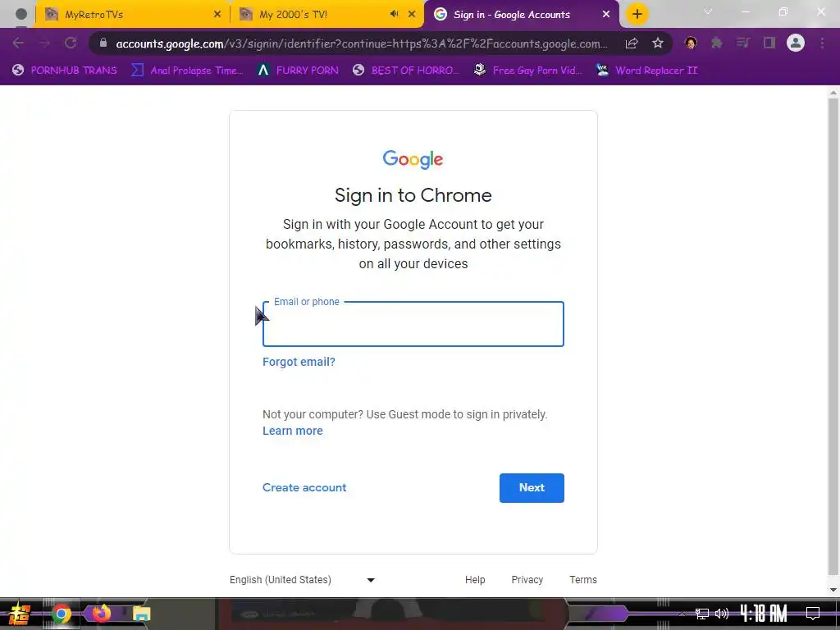Reload the page with the refresh icon
The image size is (840, 630).
pyautogui.click(x=71, y=43)
